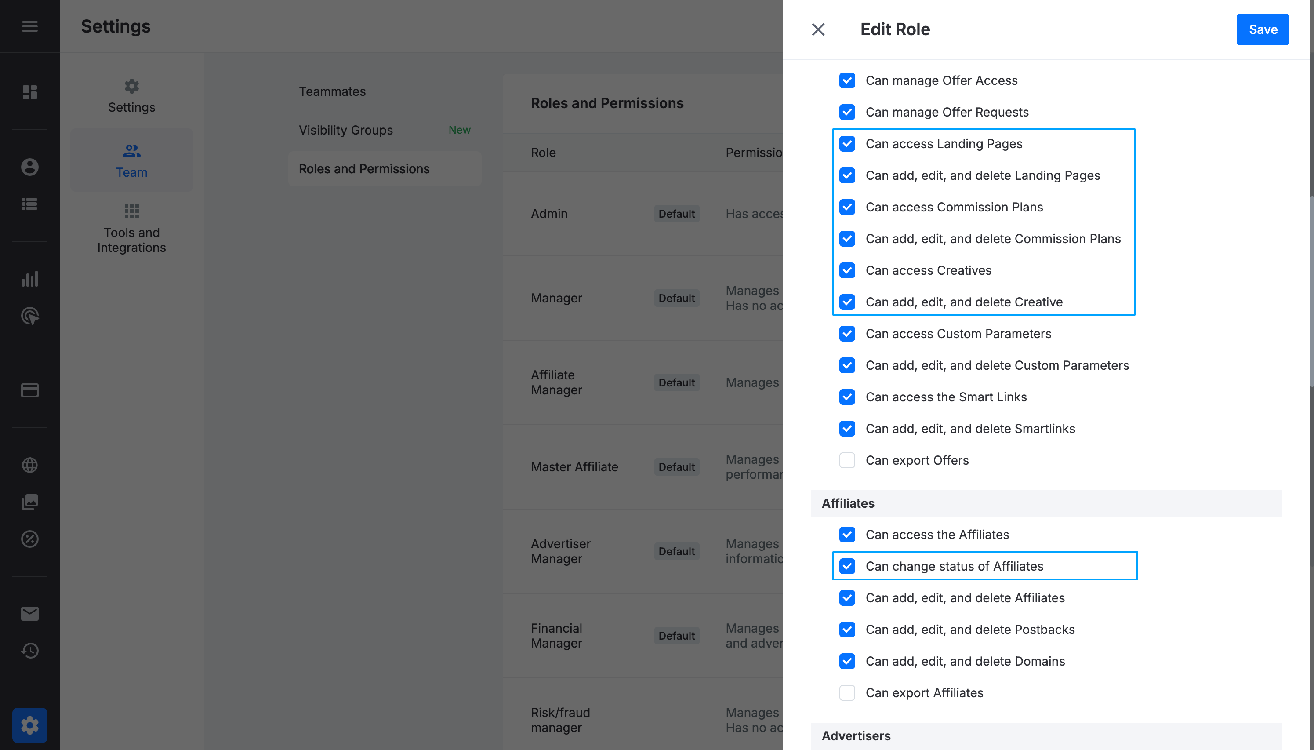
Task: Click the Affiliates section header
Action: pos(1046,503)
